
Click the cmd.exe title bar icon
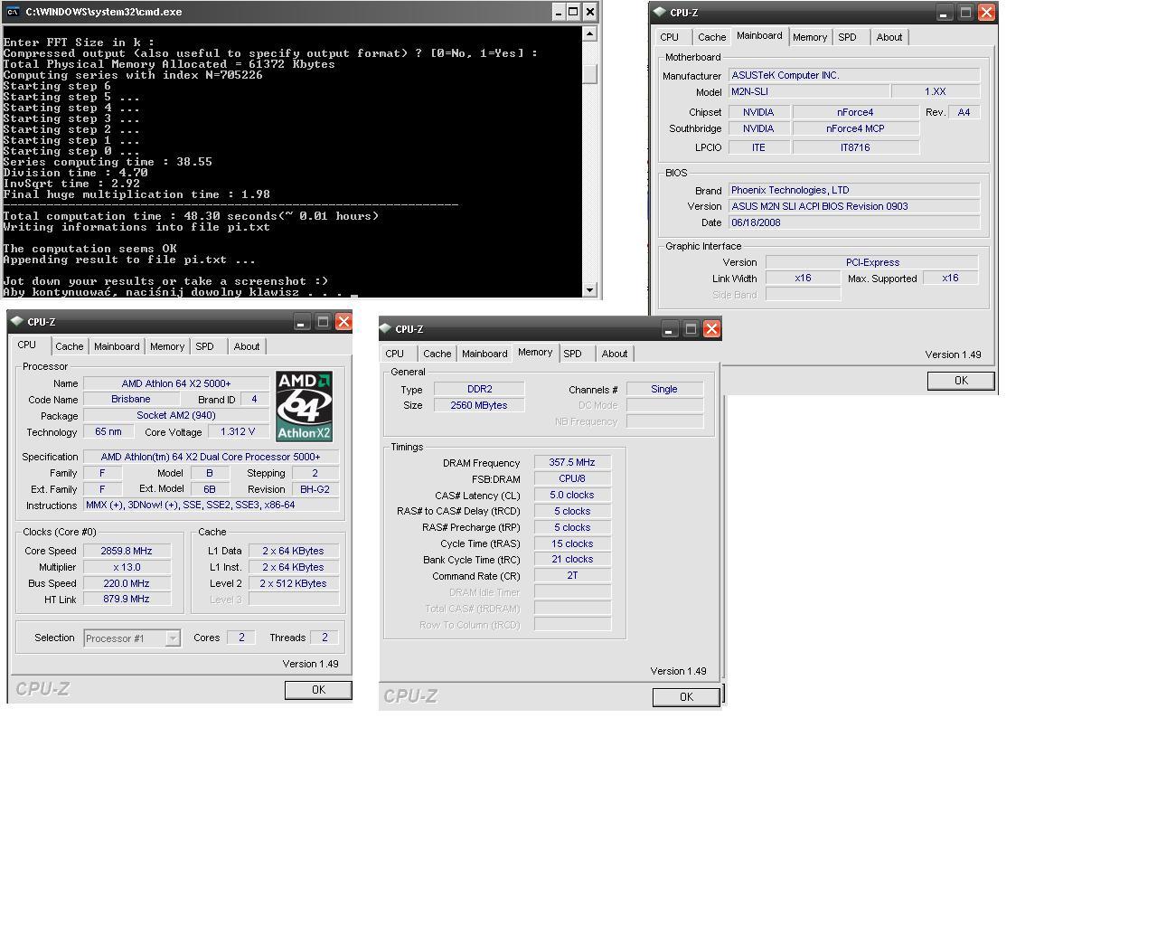(x=13, y=12)
